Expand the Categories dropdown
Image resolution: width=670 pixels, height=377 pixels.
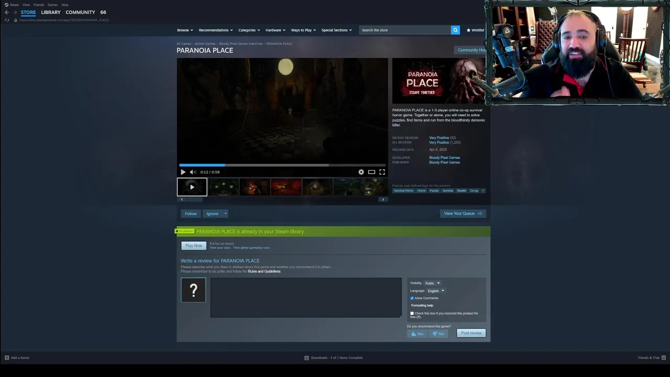249,30
